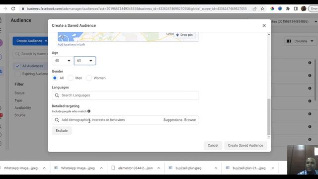This screenshot has height=179, width=318.
Task: Click the share page icon in address bar
Action: [254, 9]
